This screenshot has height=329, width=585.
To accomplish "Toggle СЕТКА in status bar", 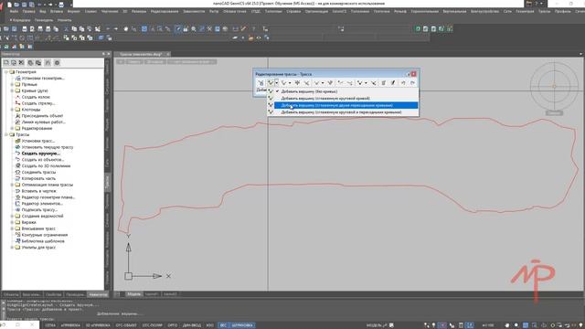I will click(x=50, y=325).
